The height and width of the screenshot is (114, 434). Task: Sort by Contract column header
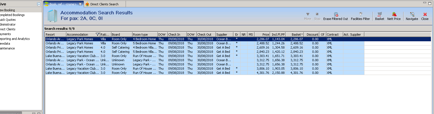pyautogui.click(x=335, y=35)
